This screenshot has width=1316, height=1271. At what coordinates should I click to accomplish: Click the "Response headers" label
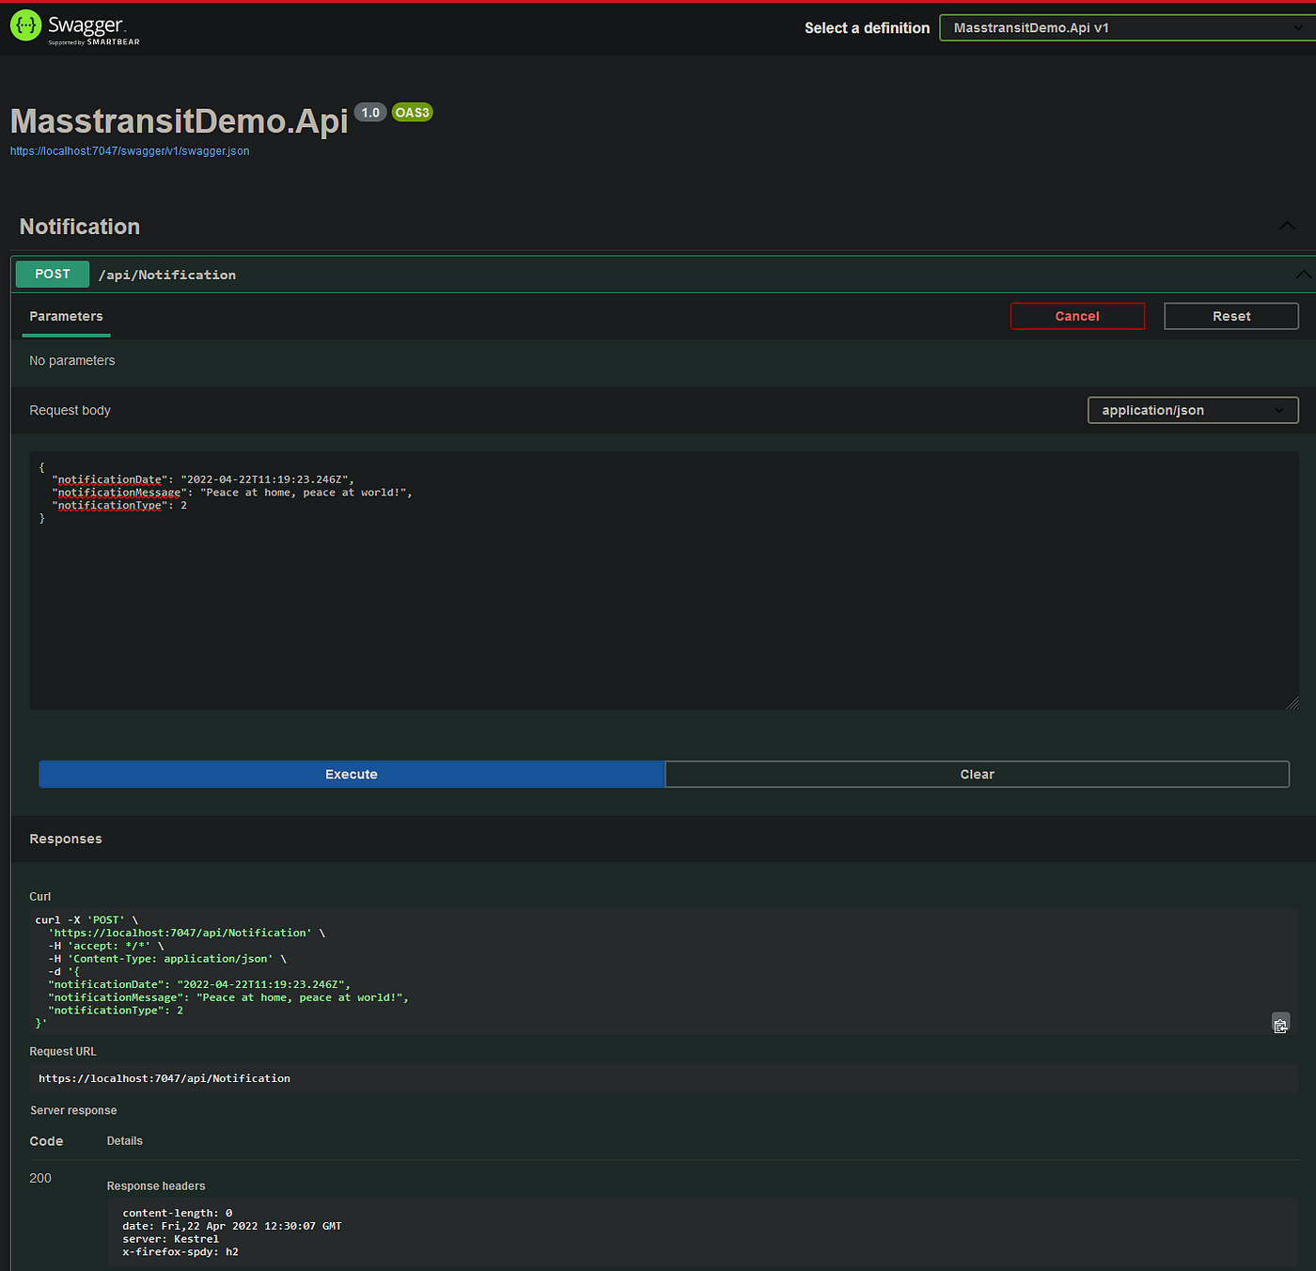click(156, 1186)
